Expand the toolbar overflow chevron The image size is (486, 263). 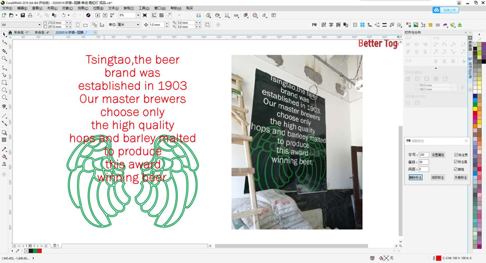(x=179, y=15)
